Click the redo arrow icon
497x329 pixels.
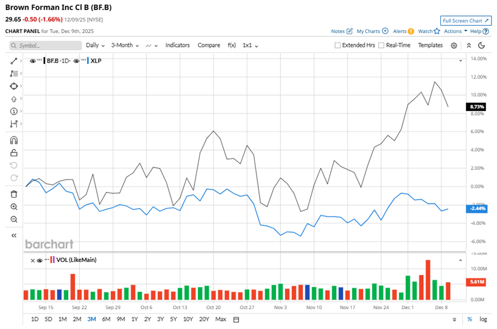pyautogui.click(x=14, y=178)
